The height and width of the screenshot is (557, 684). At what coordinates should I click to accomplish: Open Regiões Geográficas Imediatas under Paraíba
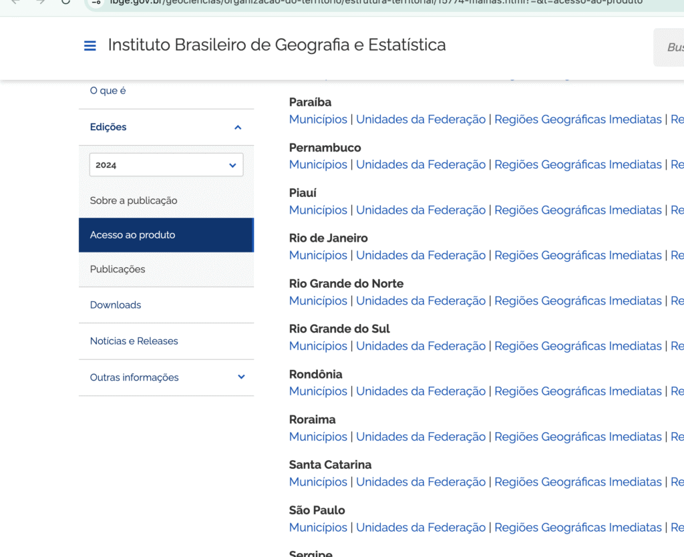(x=578, y=120)
